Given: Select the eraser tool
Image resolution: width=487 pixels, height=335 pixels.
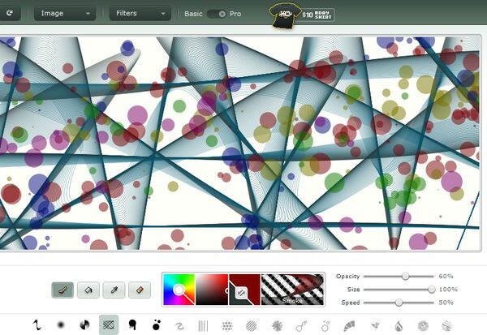Looking at the screenshot, I should point(140,289).
